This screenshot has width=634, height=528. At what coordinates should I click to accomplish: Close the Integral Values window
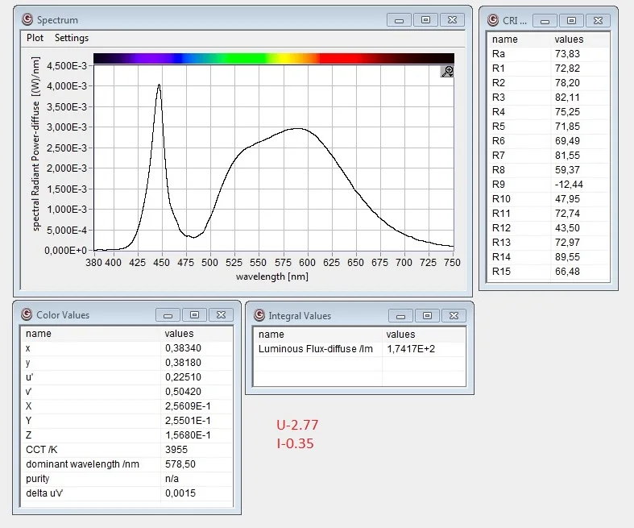pyautogui.click(x=454, y=316)
